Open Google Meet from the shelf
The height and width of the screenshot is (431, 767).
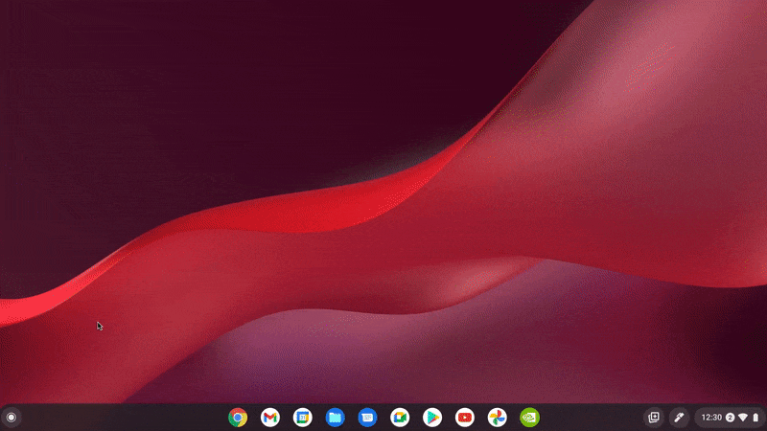coord(400,418)
